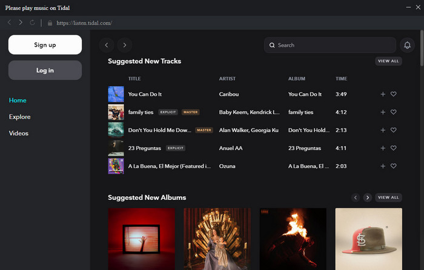The height and width of the screenshot is (270, 424).
Task: Open the golden throne album cover
Action: coord(217,239)
